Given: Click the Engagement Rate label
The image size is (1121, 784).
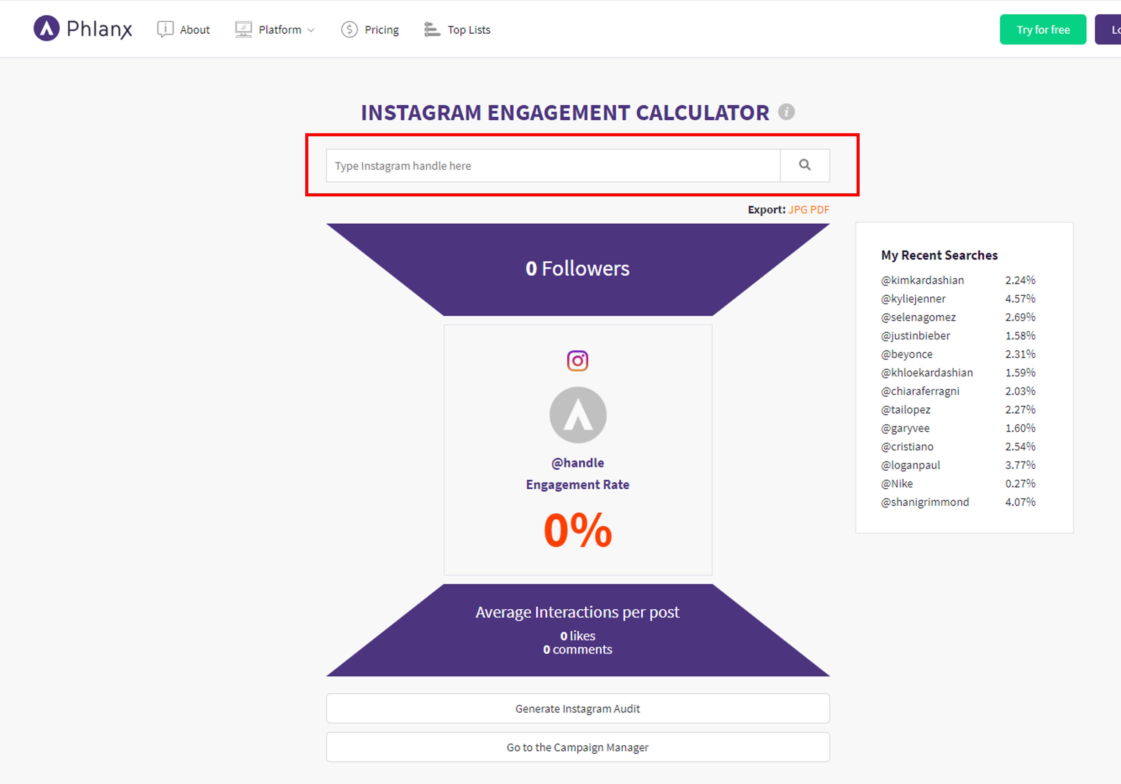Looking at the screenshot, I should pos(577,485).
